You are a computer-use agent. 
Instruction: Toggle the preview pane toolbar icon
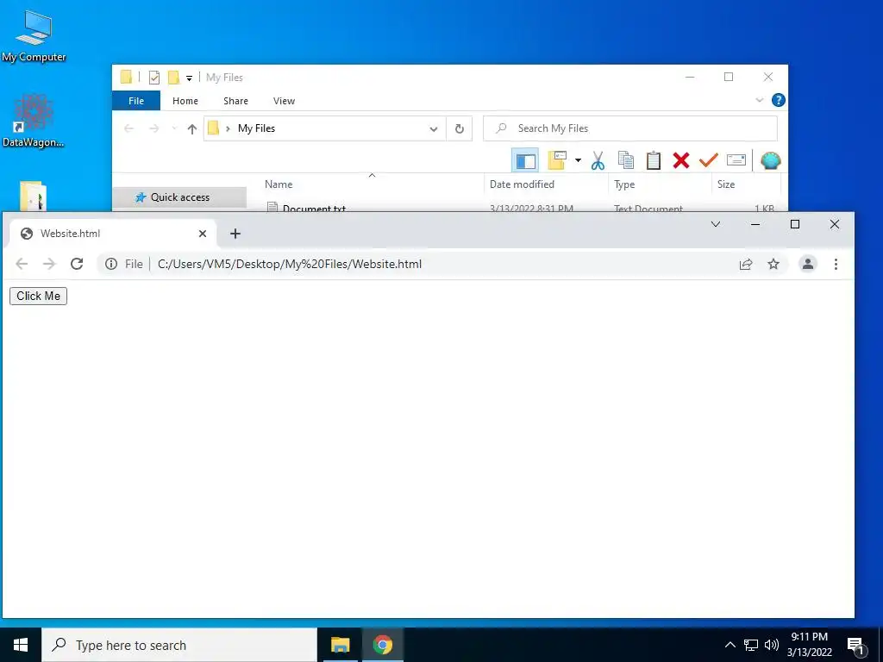click(525, 161)
